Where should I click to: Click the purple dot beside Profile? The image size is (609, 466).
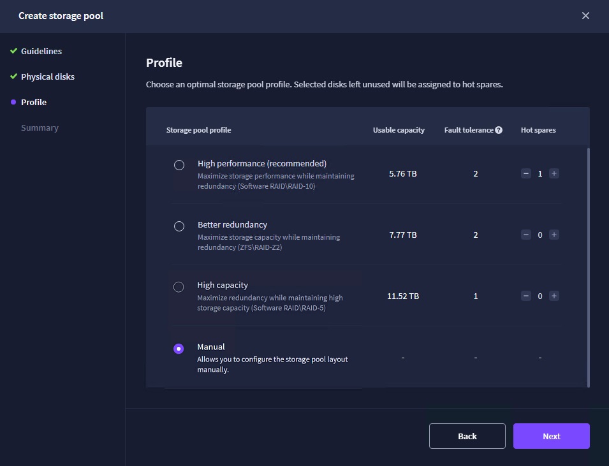coord(13,102)
